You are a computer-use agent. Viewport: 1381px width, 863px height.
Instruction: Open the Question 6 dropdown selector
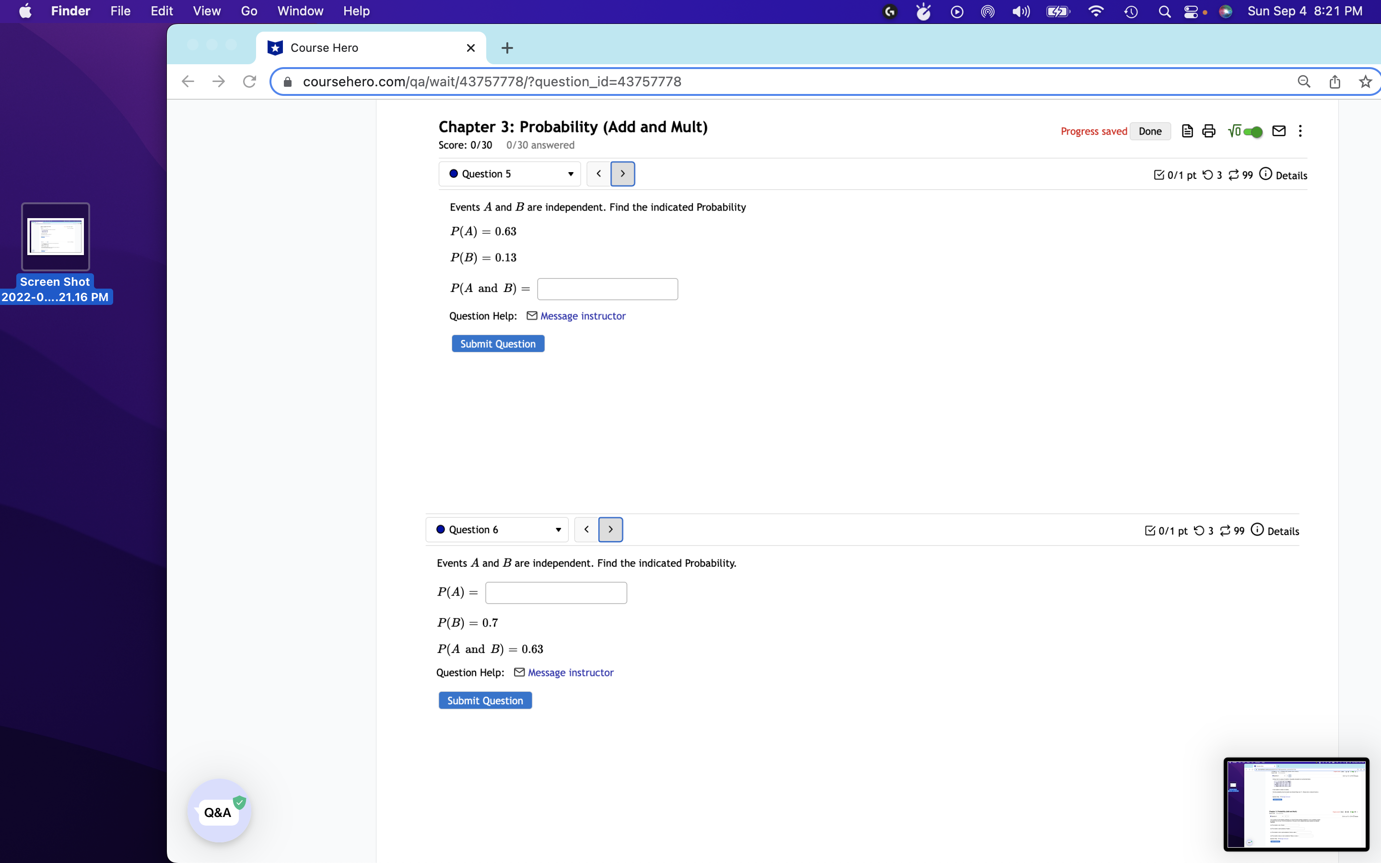pos(496,530)
